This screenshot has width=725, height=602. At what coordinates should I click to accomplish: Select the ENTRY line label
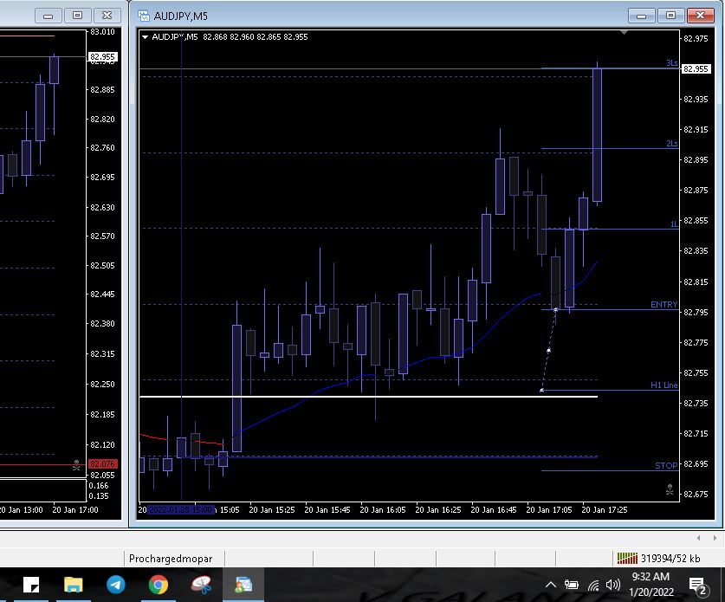664,305
